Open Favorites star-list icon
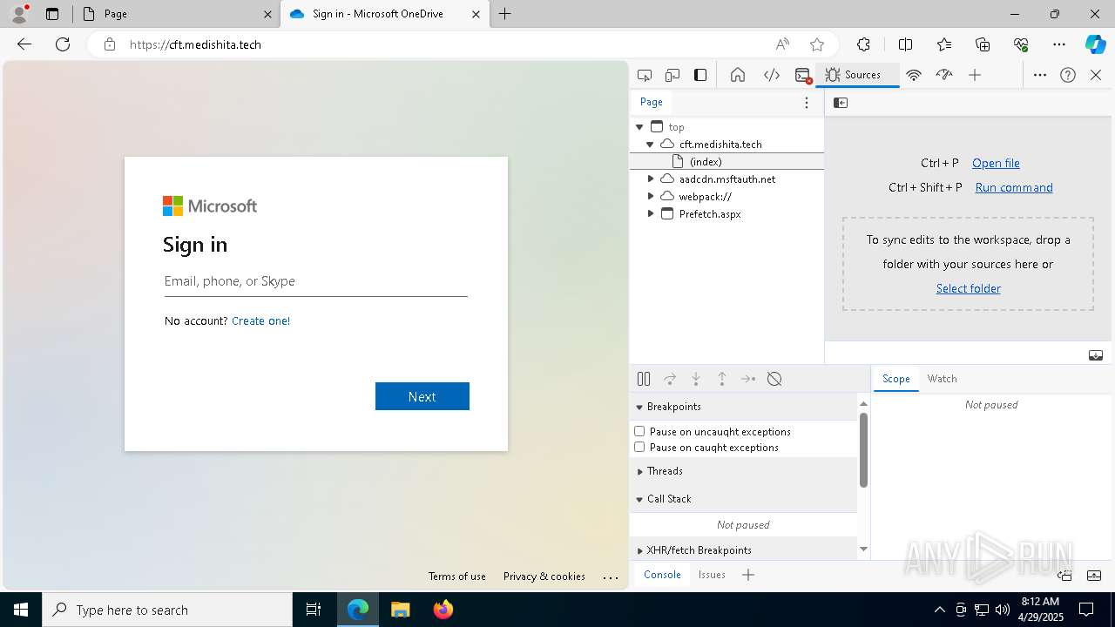 [944, 44]
